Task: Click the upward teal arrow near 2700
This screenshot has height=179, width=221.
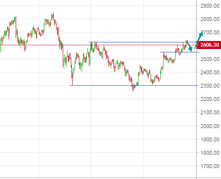Action: (199, 40)
